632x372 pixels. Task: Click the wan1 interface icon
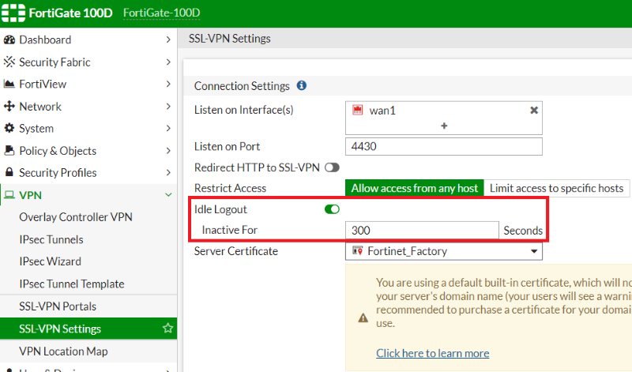[358, 111]
